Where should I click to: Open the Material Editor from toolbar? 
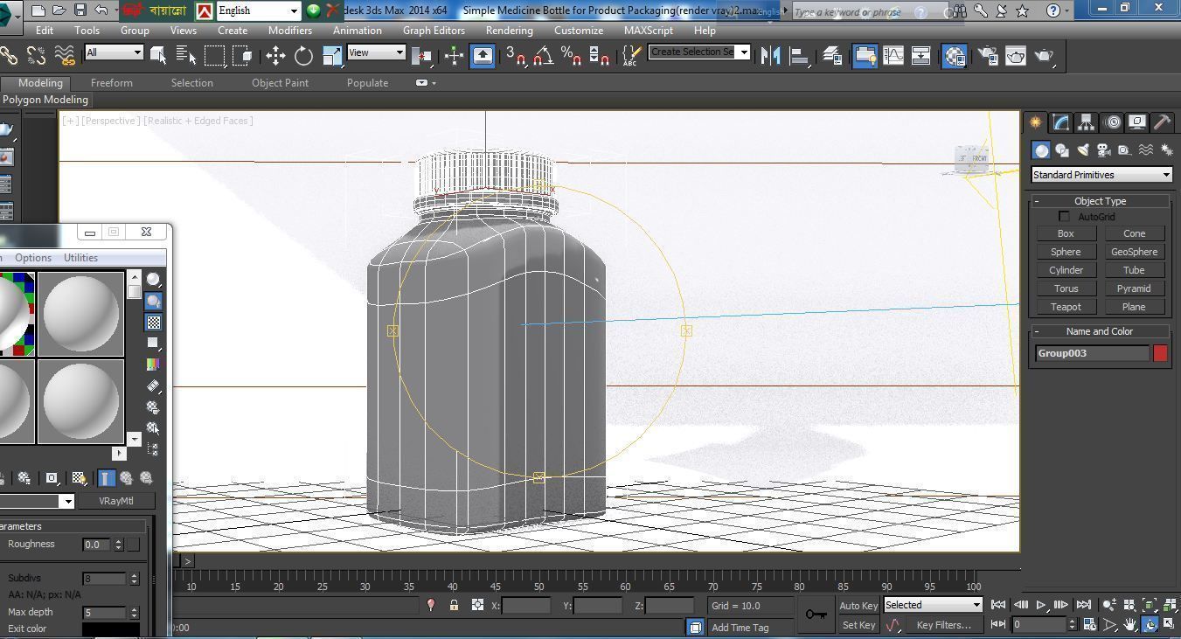(x=955, y=56)
